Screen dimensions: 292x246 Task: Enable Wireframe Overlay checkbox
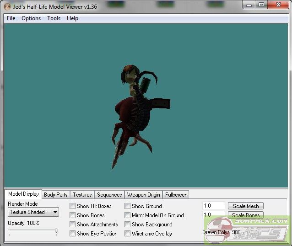128,234
